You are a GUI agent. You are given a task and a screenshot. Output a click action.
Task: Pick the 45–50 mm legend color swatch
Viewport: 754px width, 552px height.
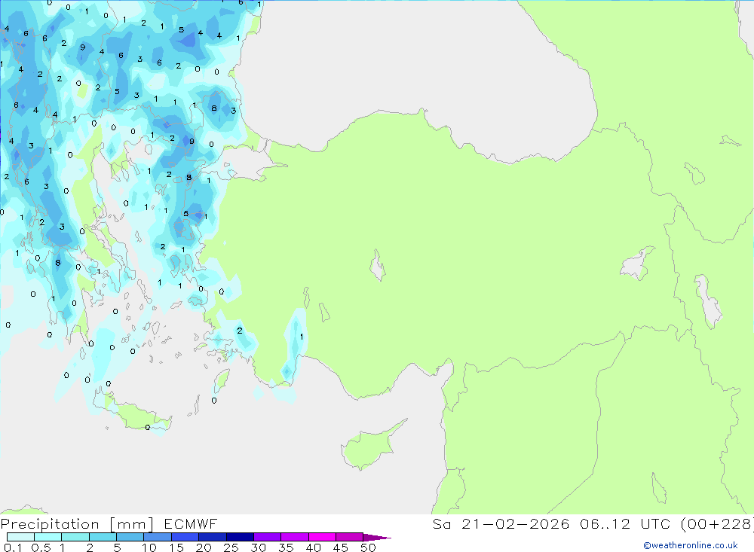pyautogui.click(x=349, y=537)
